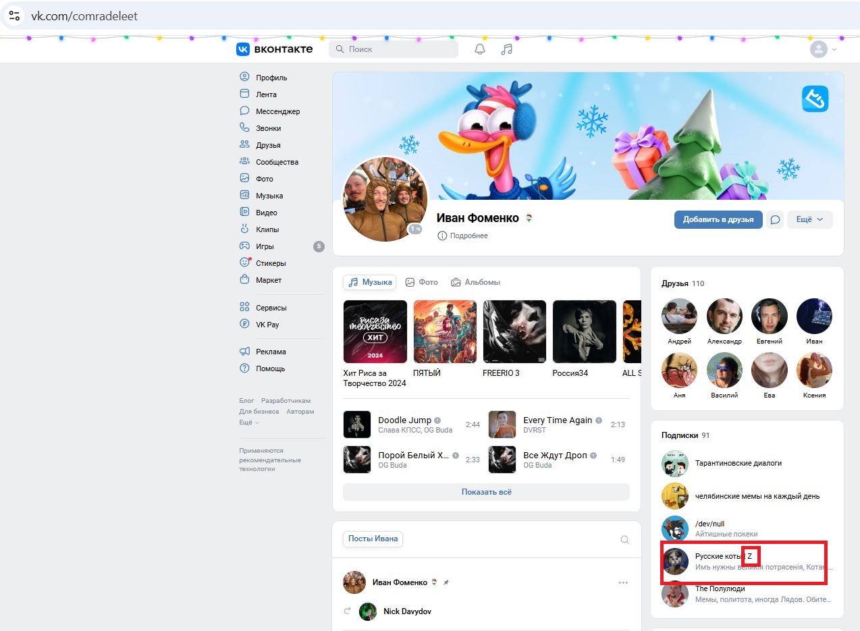The width and height of the screenshot is (860, 631).
Task: Click the Игры sidebar icon
Action: 244,246
